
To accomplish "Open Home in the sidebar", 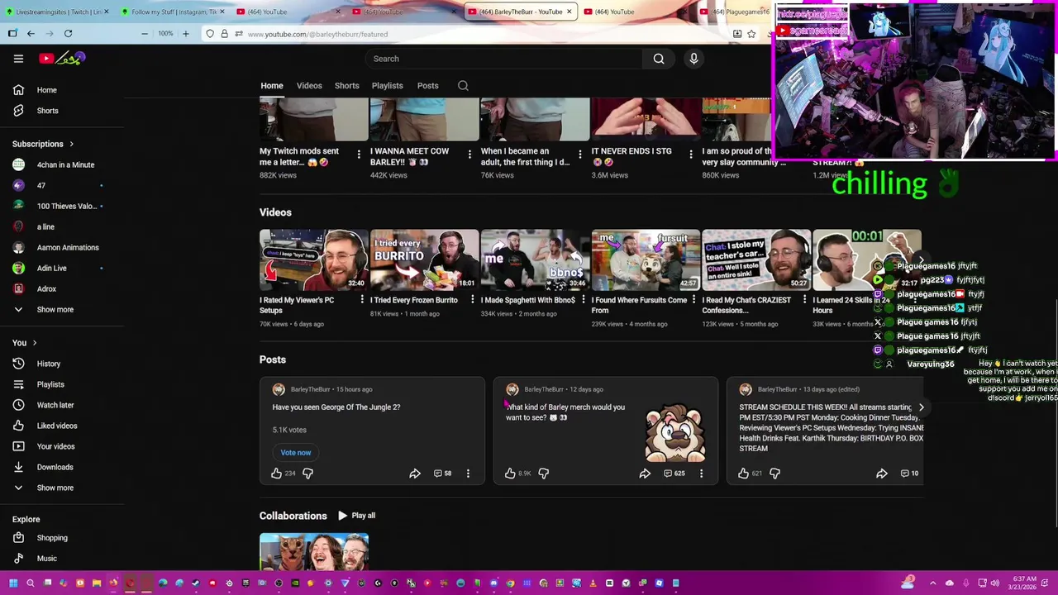I will tap(46, 90).
